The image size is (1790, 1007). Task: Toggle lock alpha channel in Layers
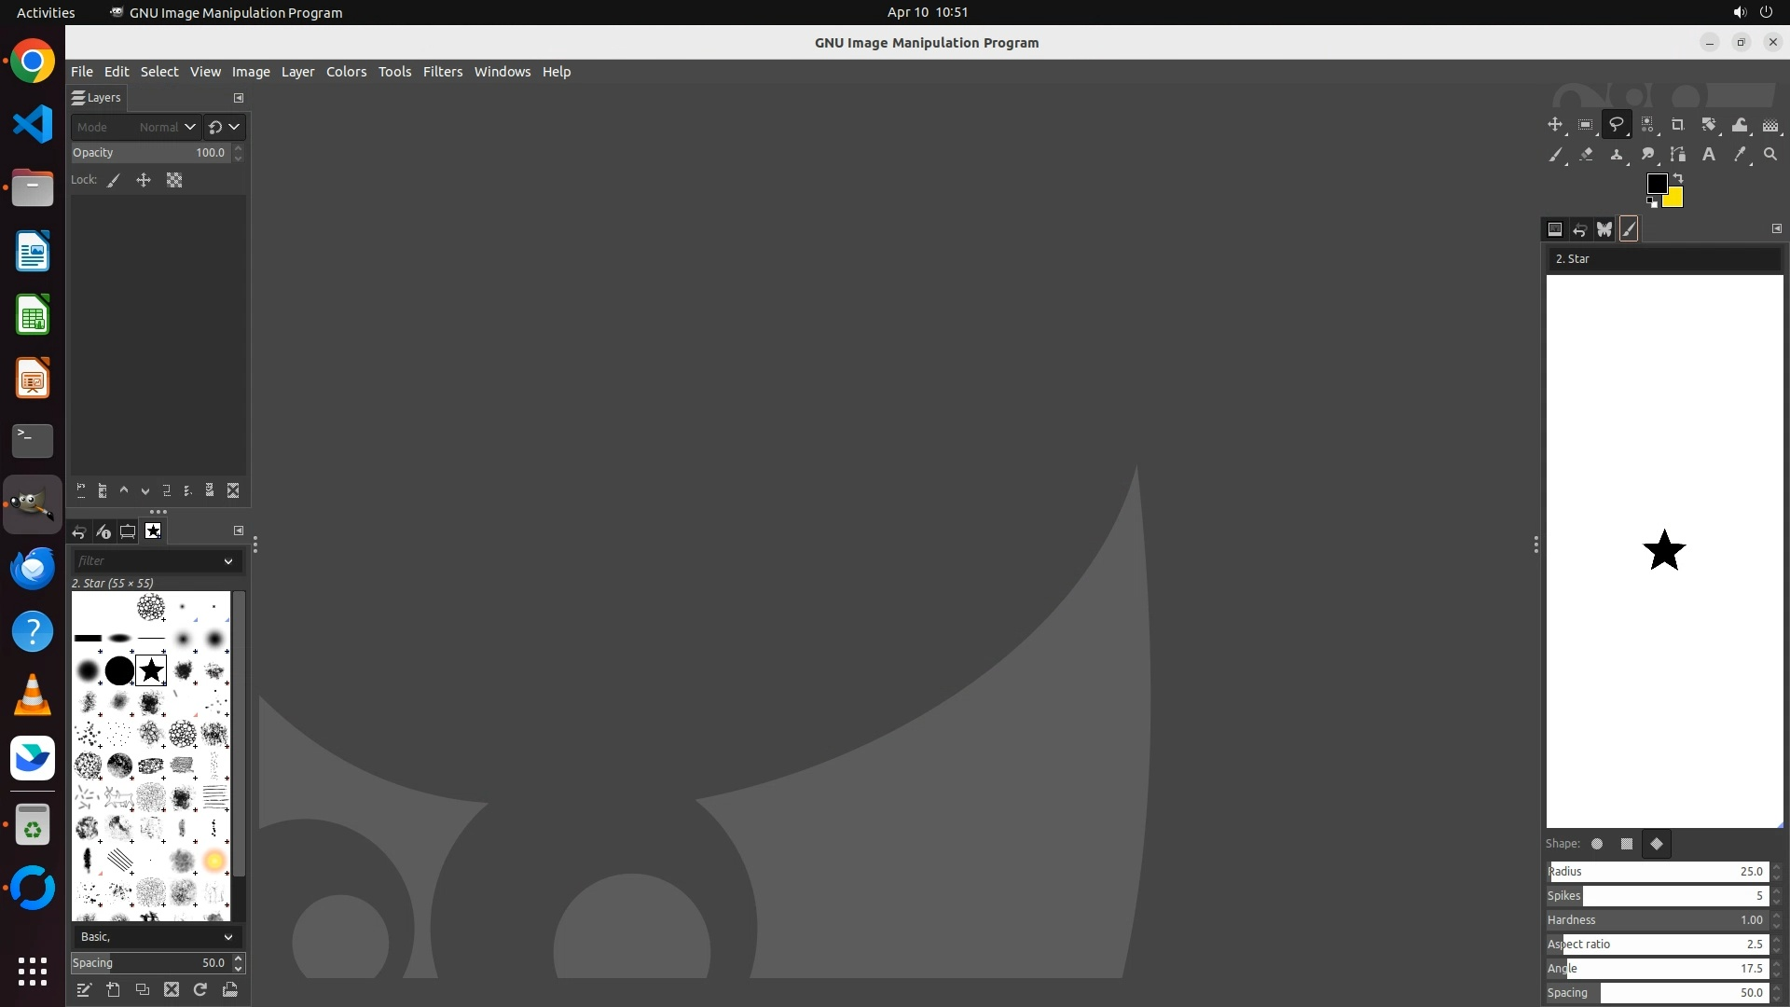pos(174,181)
